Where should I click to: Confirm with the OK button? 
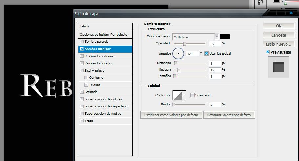click(279, 26)
